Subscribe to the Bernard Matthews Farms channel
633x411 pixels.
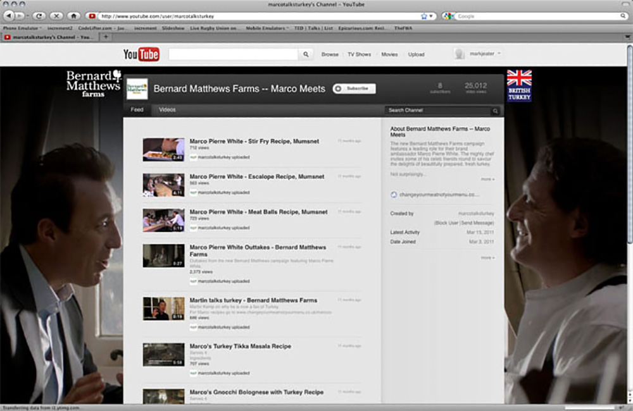point(354,89)
